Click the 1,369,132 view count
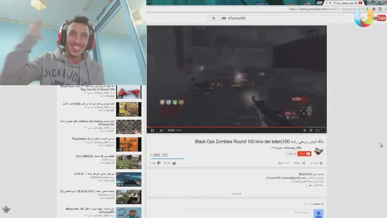387x218 pixels. point(158,155)
